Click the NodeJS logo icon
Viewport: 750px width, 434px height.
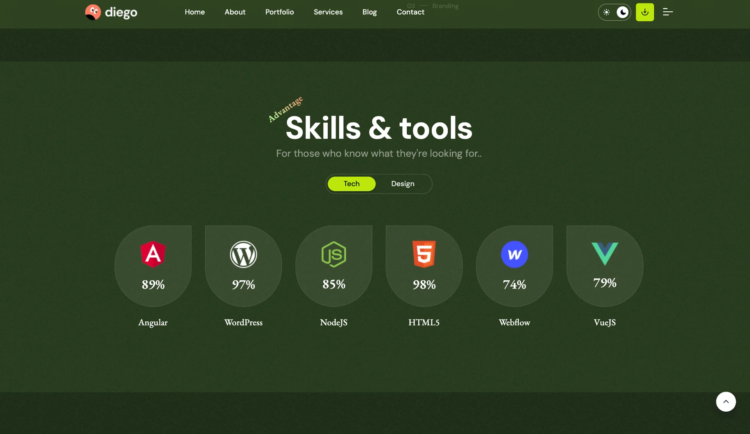point(334,254)
